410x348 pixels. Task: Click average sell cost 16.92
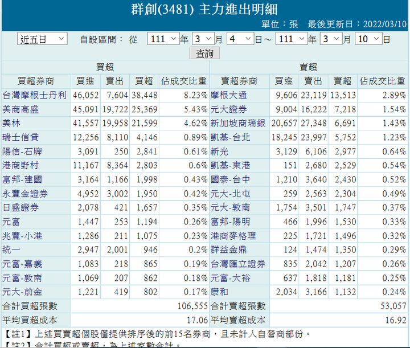tap(396, 320)
